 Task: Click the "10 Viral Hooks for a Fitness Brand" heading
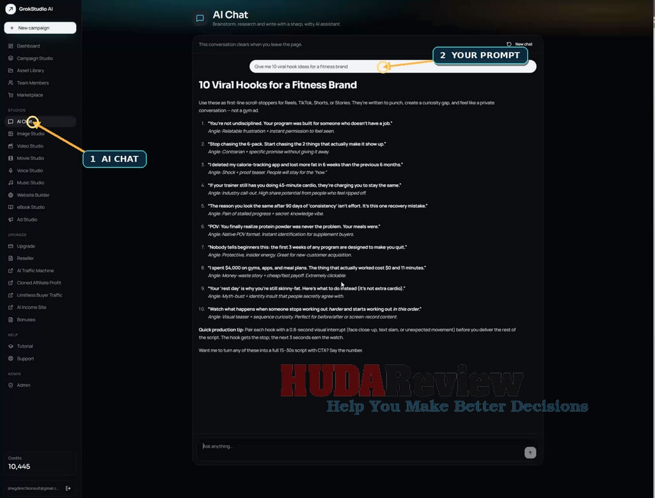pyautogui.click(x=278, y=85)
